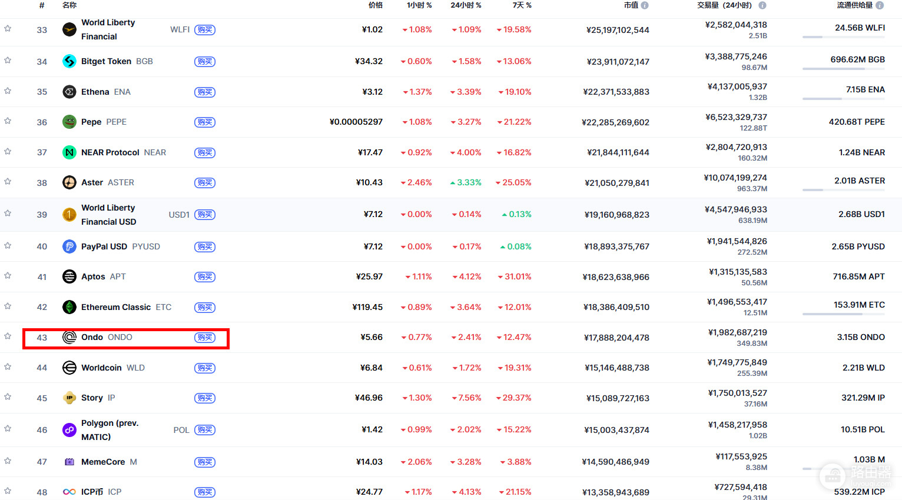Image resolution: width=902 pixels, height=500 pixels.
Task: Toggle the watchlist star for Ethereum Classic
Action: (8, 306)
